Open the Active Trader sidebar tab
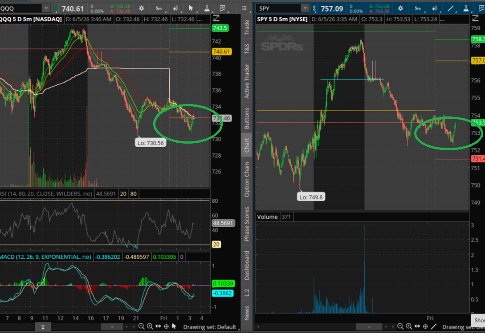 point(247,81)
